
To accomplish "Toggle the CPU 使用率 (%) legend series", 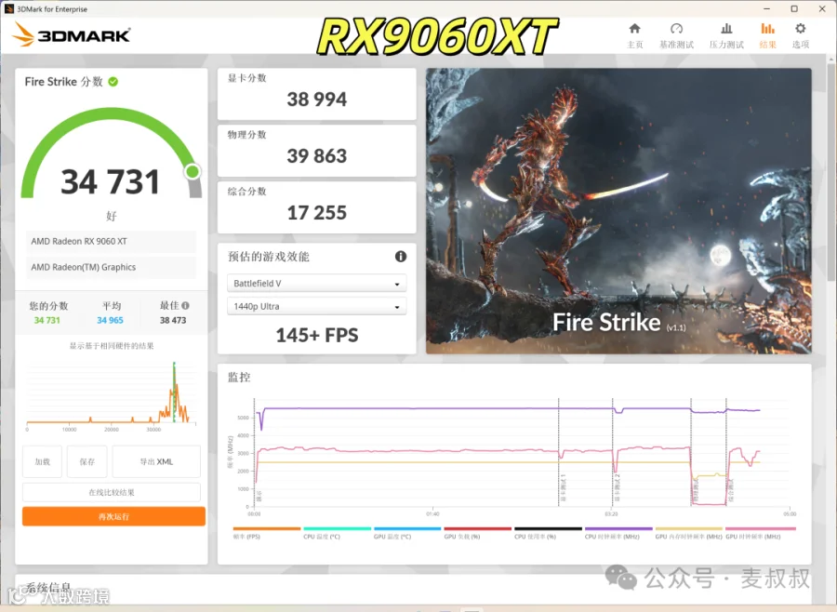I will 548,533.
